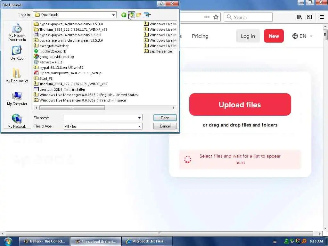This screenshot has width=328, height=246.
Task: Click the Windows Start button
Action: coord(8,242)
